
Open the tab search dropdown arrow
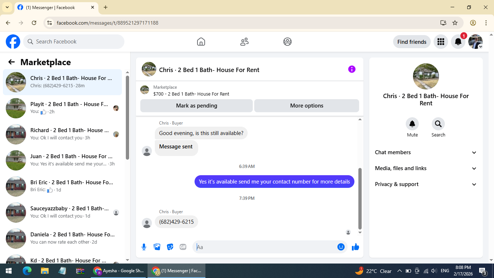(7, 7)
